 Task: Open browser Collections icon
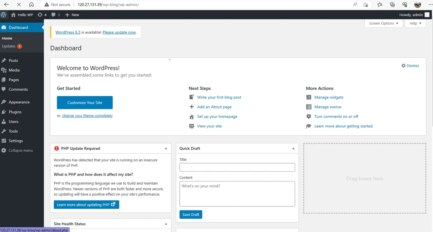[392, 5]
